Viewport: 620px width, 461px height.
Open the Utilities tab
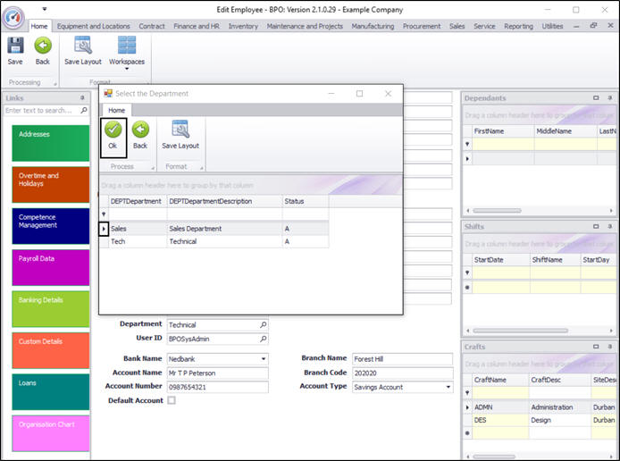[552, 26]
